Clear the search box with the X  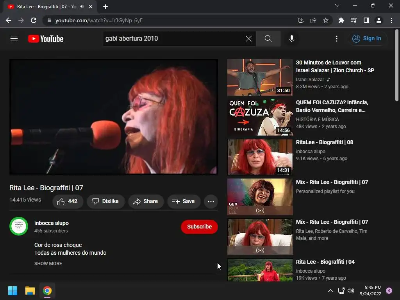(248, 39)
